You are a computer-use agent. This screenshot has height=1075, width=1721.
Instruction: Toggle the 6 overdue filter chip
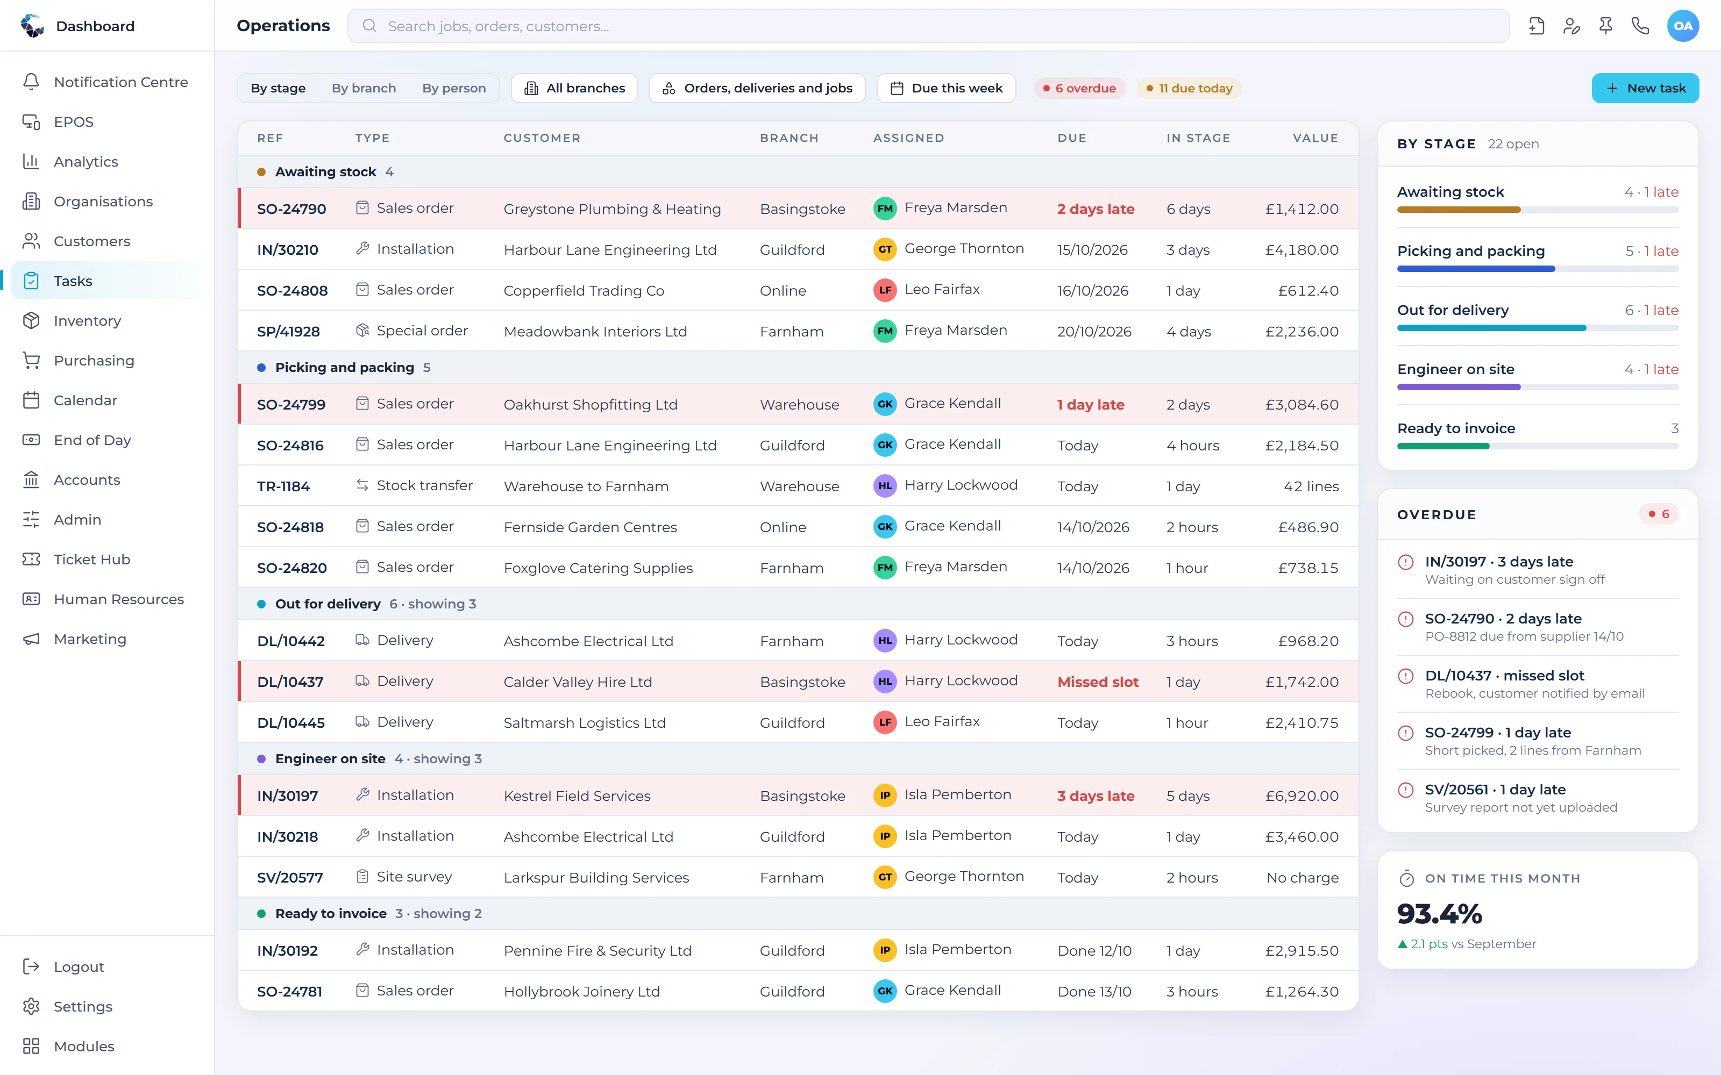click(1079, 88)
